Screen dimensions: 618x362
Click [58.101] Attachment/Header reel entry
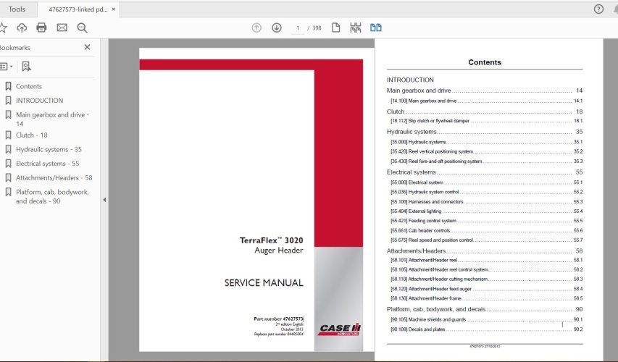tap(486, 260)
